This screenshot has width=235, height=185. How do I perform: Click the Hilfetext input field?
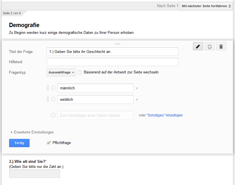pyautogui.click(x=113, y=62)
